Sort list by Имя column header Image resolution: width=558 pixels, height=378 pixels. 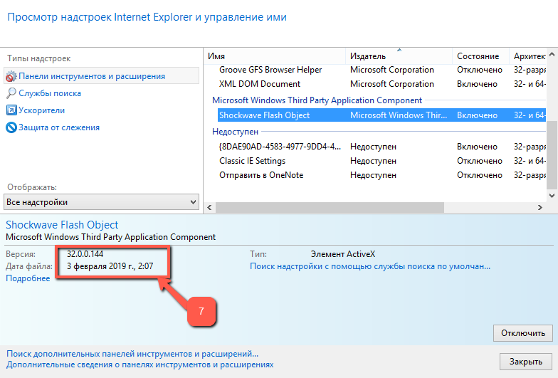[275, 56]
